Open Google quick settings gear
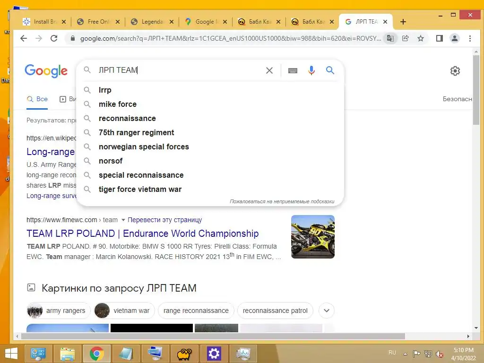The height and width of the screenshot is (363, 484). (x=455, y=71)
